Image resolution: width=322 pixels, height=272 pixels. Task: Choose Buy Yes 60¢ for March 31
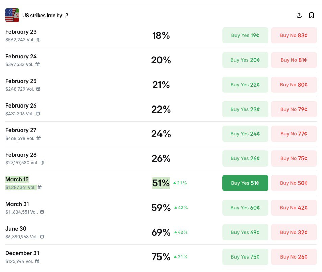(245, 208)
